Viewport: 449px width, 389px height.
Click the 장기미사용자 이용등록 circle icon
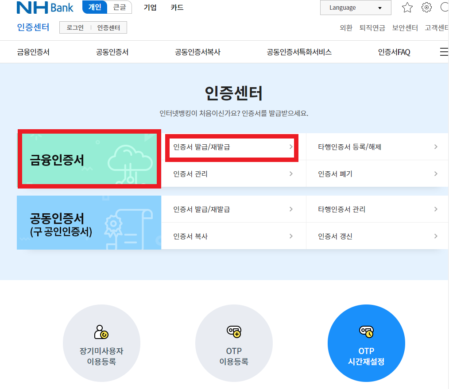[x=101, y=343]
